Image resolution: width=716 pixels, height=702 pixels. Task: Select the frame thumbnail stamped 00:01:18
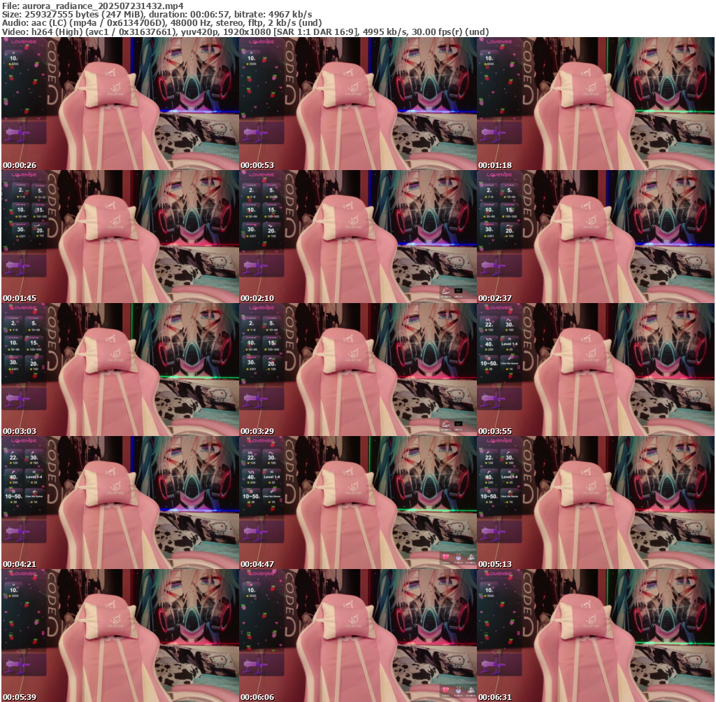(596, 104)
